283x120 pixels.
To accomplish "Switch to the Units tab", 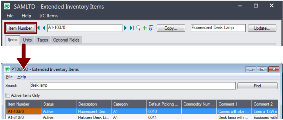I will coord(27,40).
